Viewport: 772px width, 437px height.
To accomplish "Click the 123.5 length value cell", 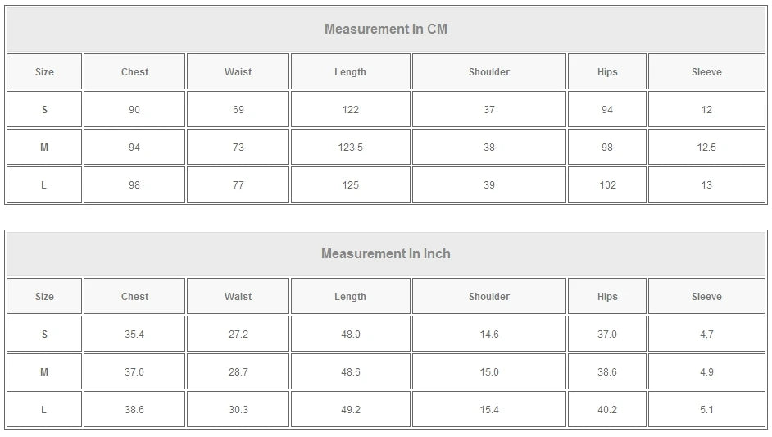I will pos(350,148).
